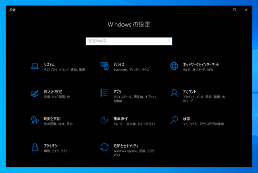The width and height of the screenshot is (258, 173).
Task: Open the 簡単操作 ease of access icon
Action: point(104,120)
